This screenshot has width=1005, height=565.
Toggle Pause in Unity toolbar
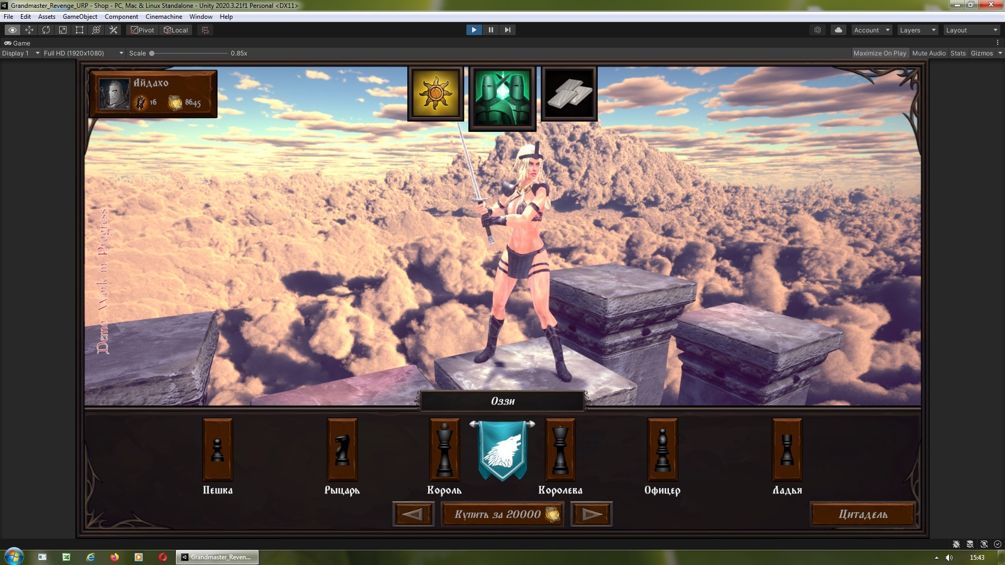click(491, 30)
